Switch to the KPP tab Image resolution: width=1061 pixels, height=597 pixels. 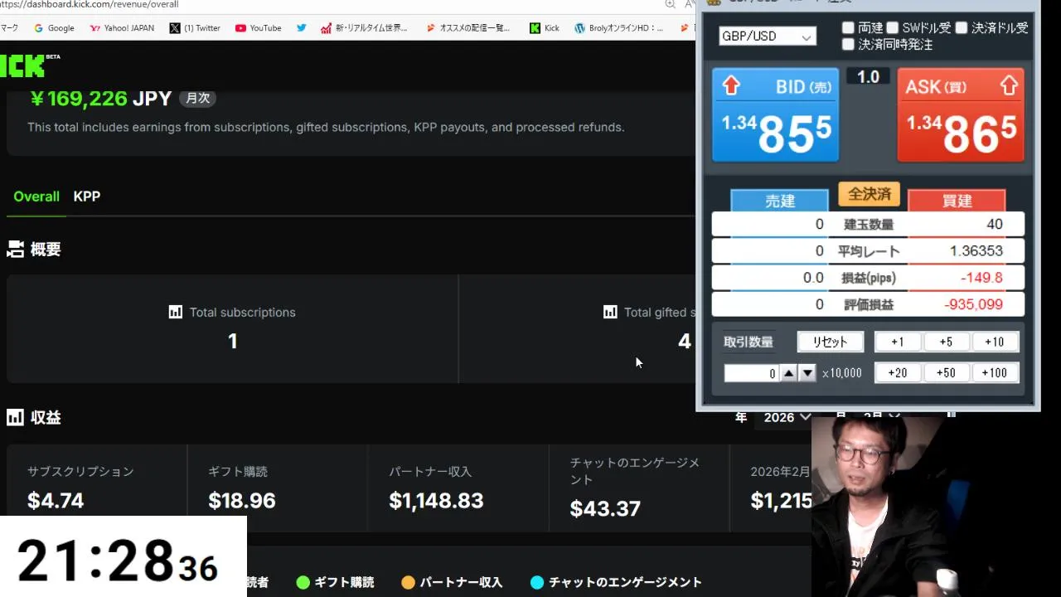tap(87, 197)
